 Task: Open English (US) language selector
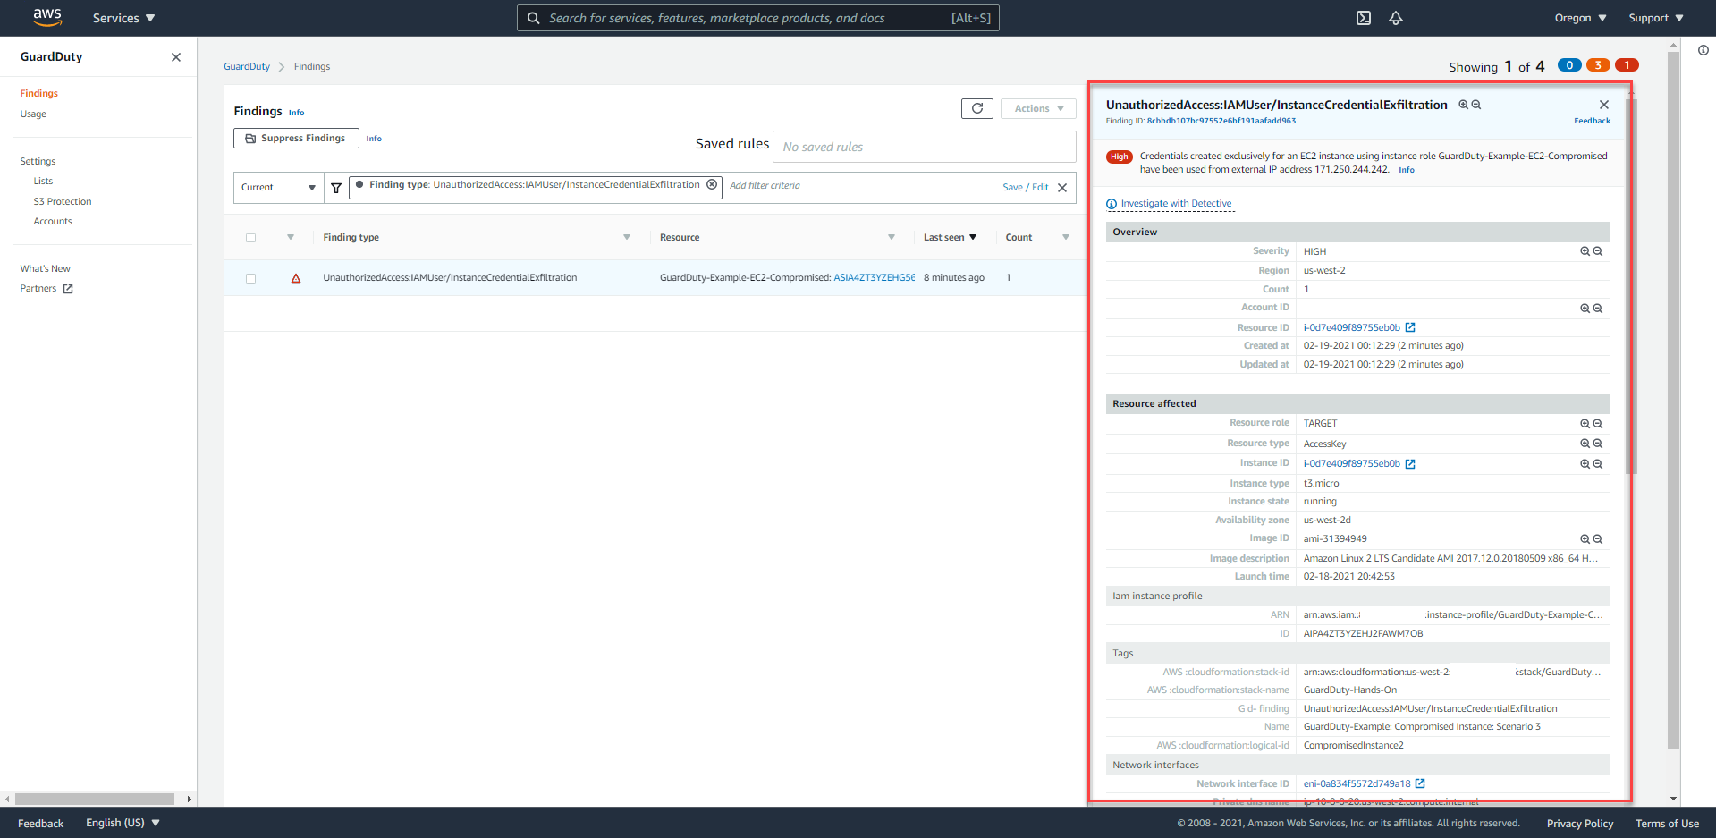pyautogui.click(x=123, y=823)
